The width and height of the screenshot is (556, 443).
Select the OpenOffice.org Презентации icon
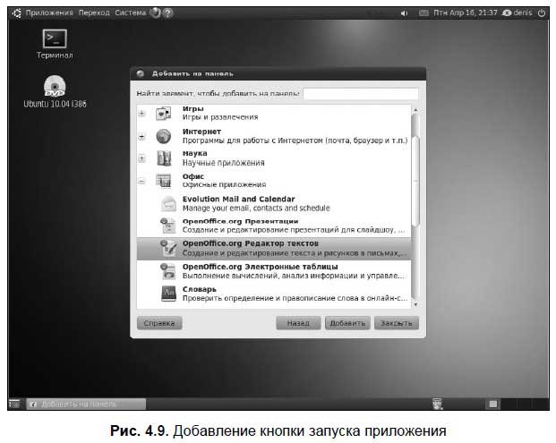(167, 226)
